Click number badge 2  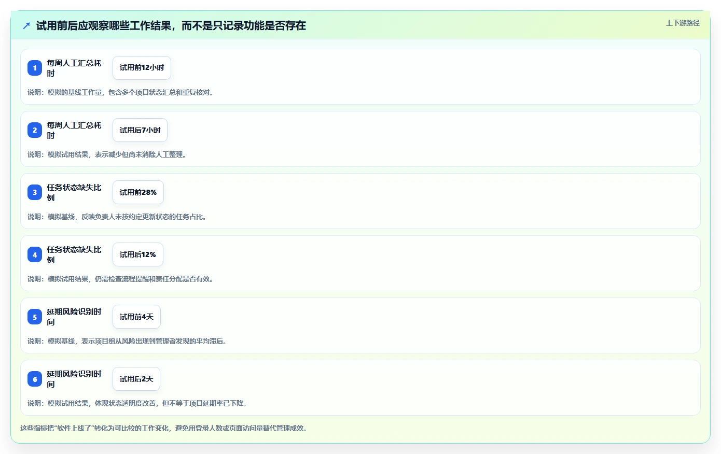click(x=35, y=130)
